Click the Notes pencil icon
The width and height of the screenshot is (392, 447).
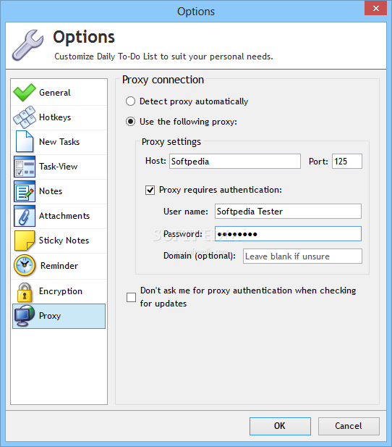click(25, 191)
